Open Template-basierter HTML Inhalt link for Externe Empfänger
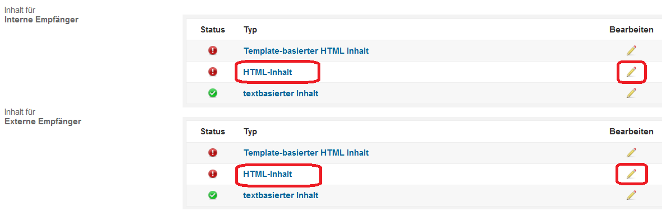 coord(306,152)
